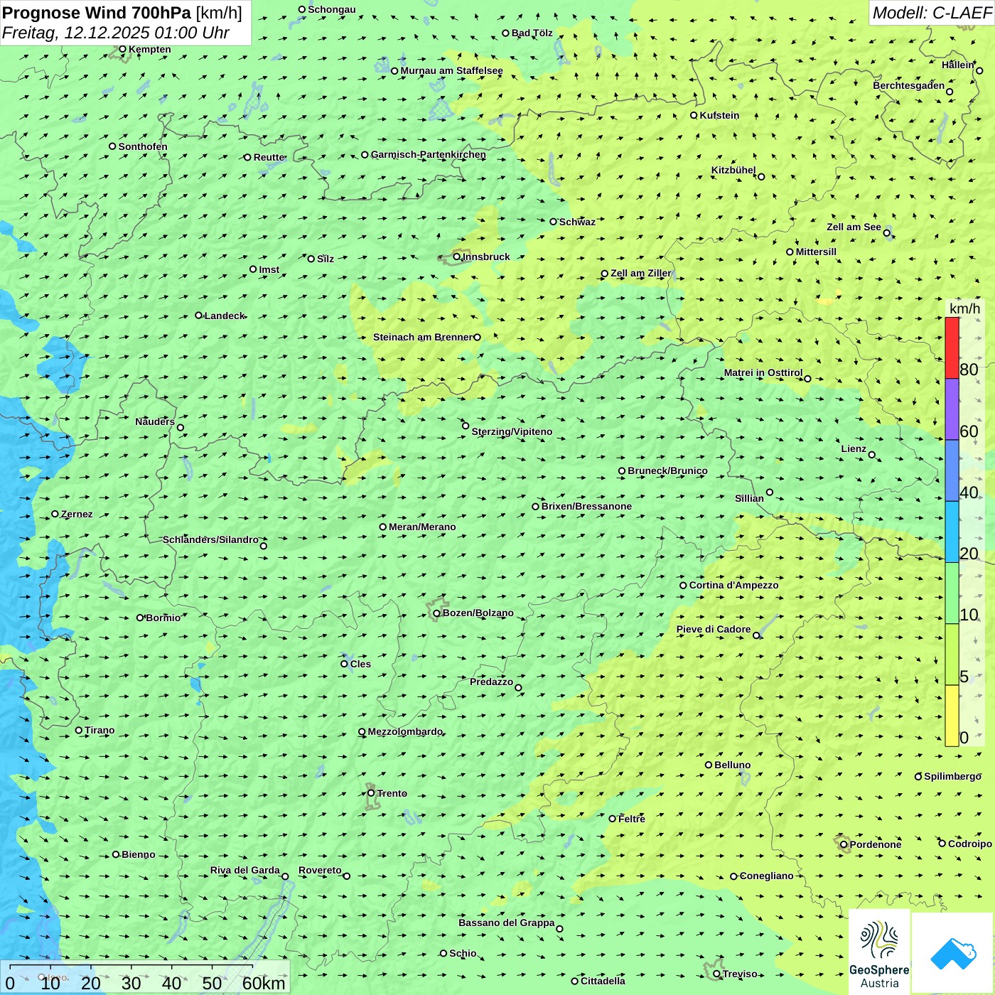Image resolution: width=995 pixels, height=995 pixels.
Task: Click the title 'Prognose Wind 700hPa'
Action: pos(97,13)
